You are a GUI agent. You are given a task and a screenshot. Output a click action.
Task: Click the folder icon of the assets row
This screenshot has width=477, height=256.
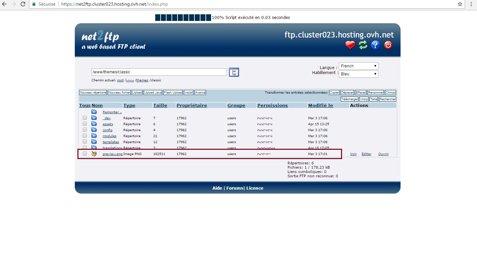click(x=94, y=124)
